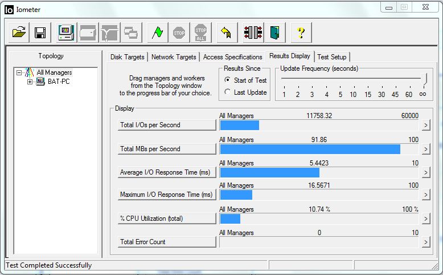Screen dimensions: 443x275
Task: Click the Disconnect Selected Worker icon
Action: coord(253,33)
